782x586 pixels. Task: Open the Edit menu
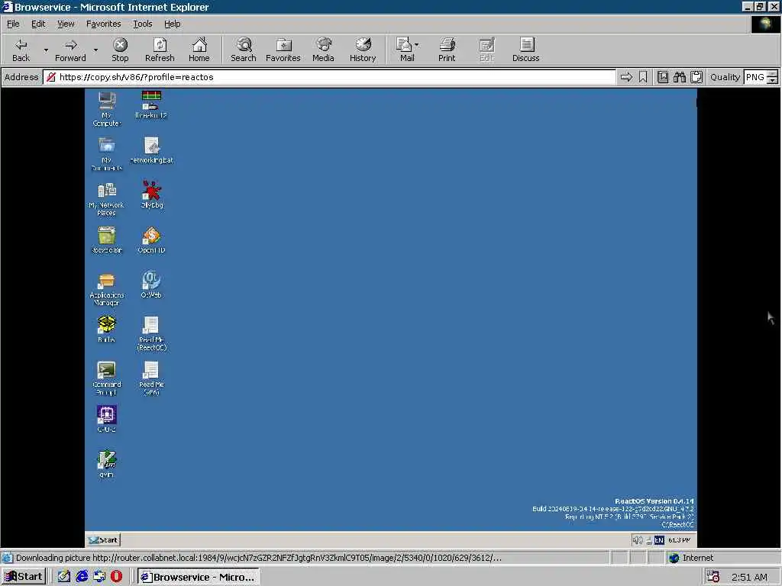point(38,24)
